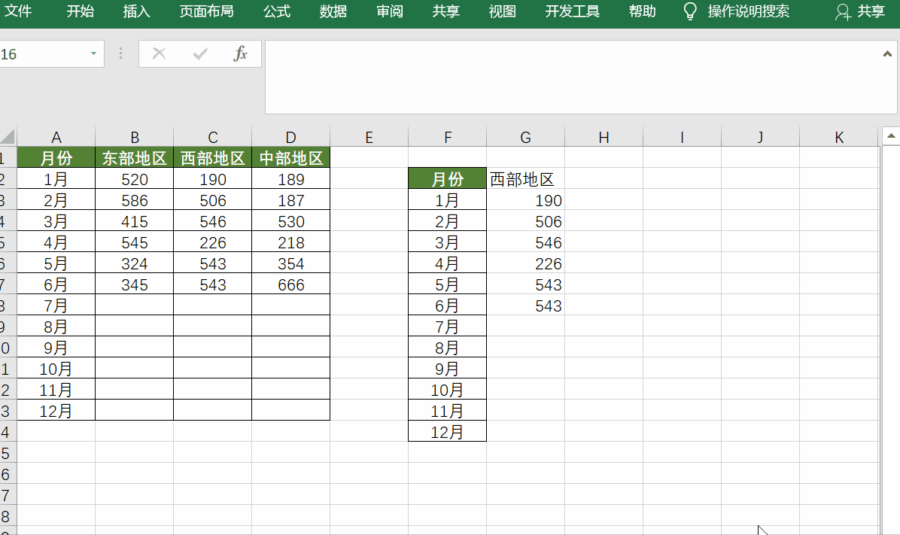Select column D header
This screenshot has width=900, height=535.
291,137
